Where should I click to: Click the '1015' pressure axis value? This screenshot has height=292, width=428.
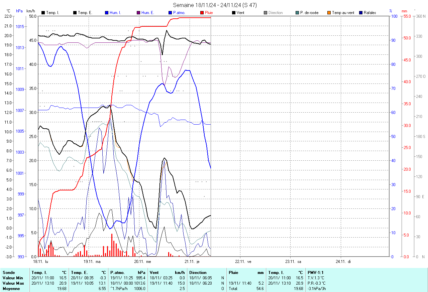[x=20, y=26]
